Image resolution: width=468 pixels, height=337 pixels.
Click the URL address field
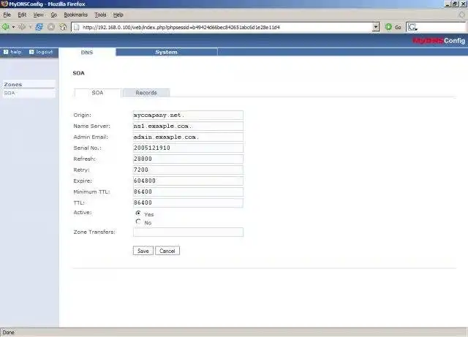[227, 27]
